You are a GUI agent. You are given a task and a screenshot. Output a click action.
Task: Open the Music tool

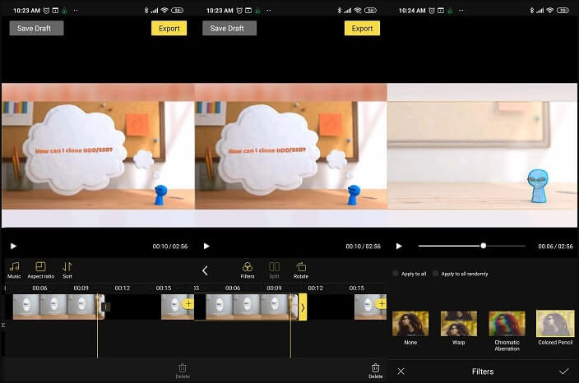click(x=14, y=267)
